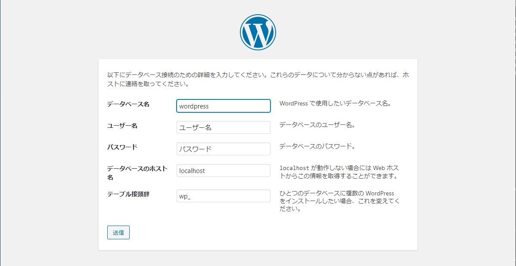Click the ユーザー名 bold label

pyautogui.click(x=122, y=126)
